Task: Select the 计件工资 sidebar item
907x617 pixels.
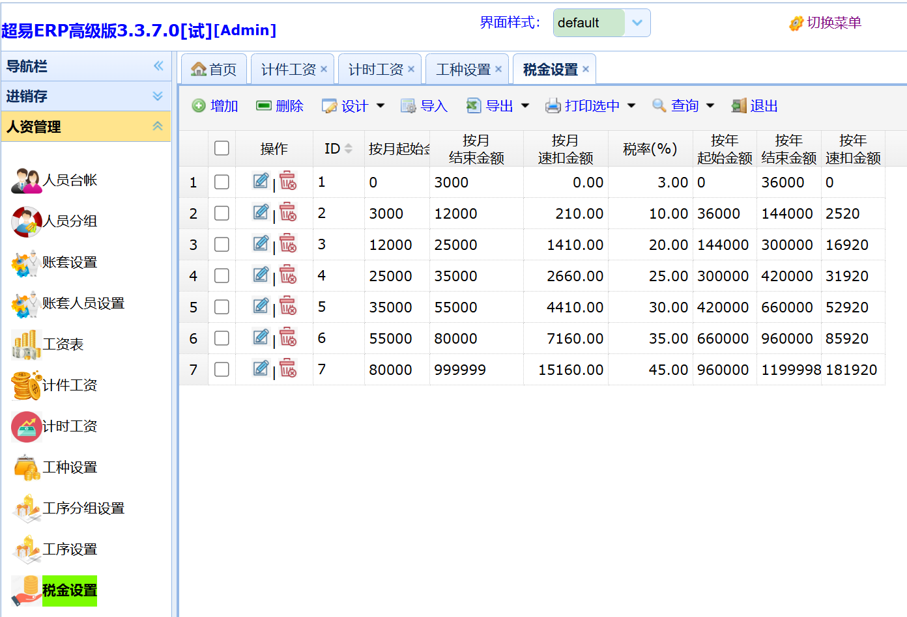Action: point(69,385)
